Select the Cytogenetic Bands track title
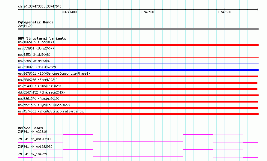The image size is (267, 161). [36, 22]
